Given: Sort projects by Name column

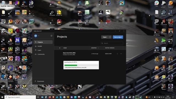Looking at the screenshot, I should pyautogui.click(x=65, y=48).
